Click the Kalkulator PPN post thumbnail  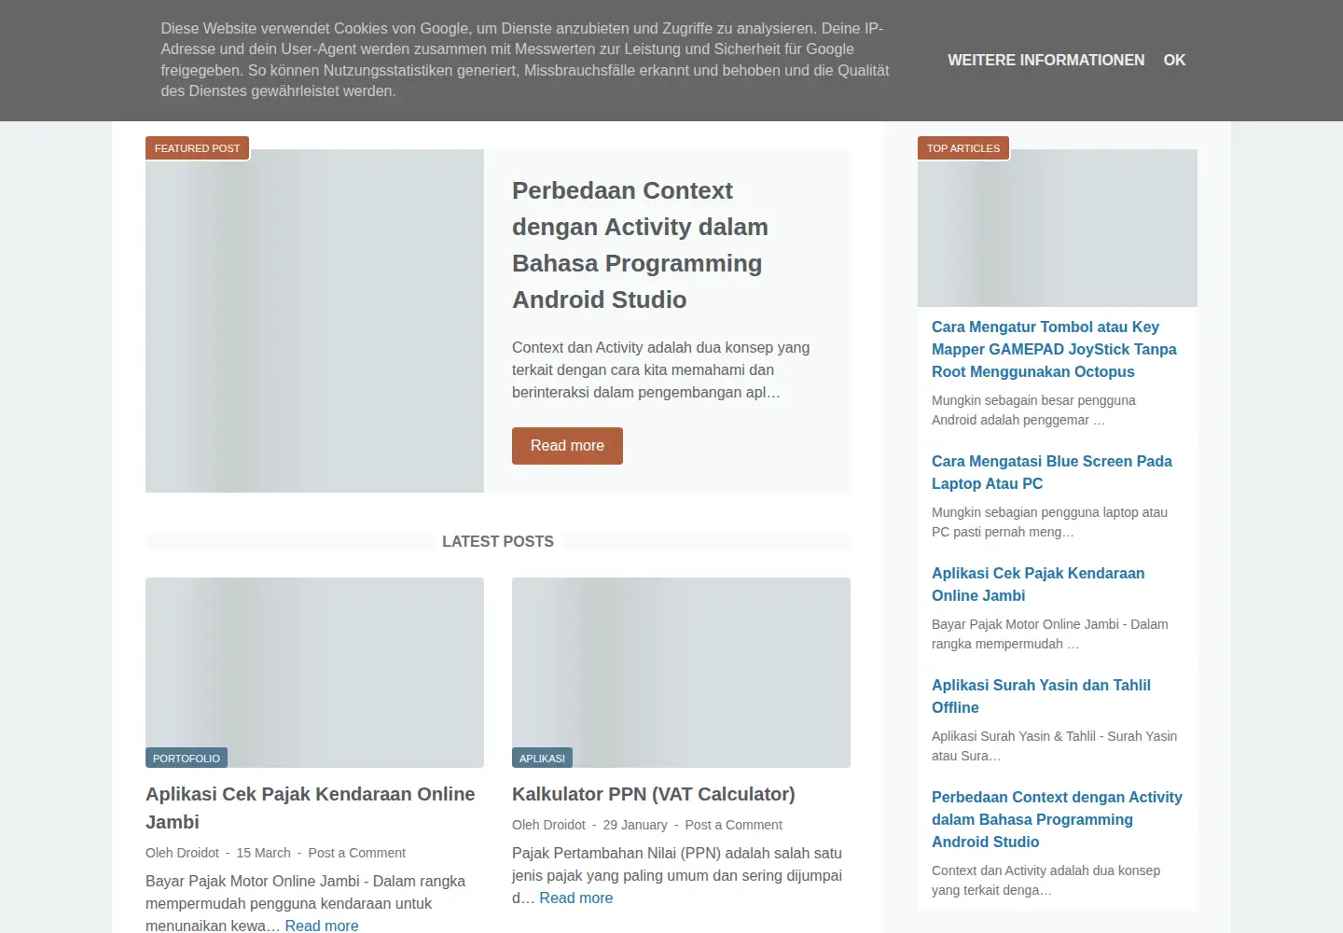point(681,673)
